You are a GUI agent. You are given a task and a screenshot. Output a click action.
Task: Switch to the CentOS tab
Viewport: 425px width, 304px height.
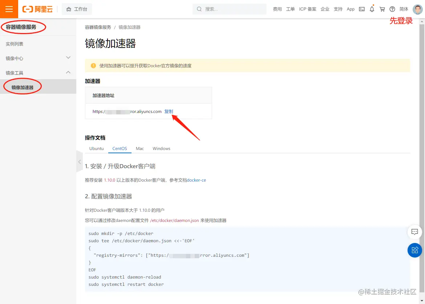point(120,149)
